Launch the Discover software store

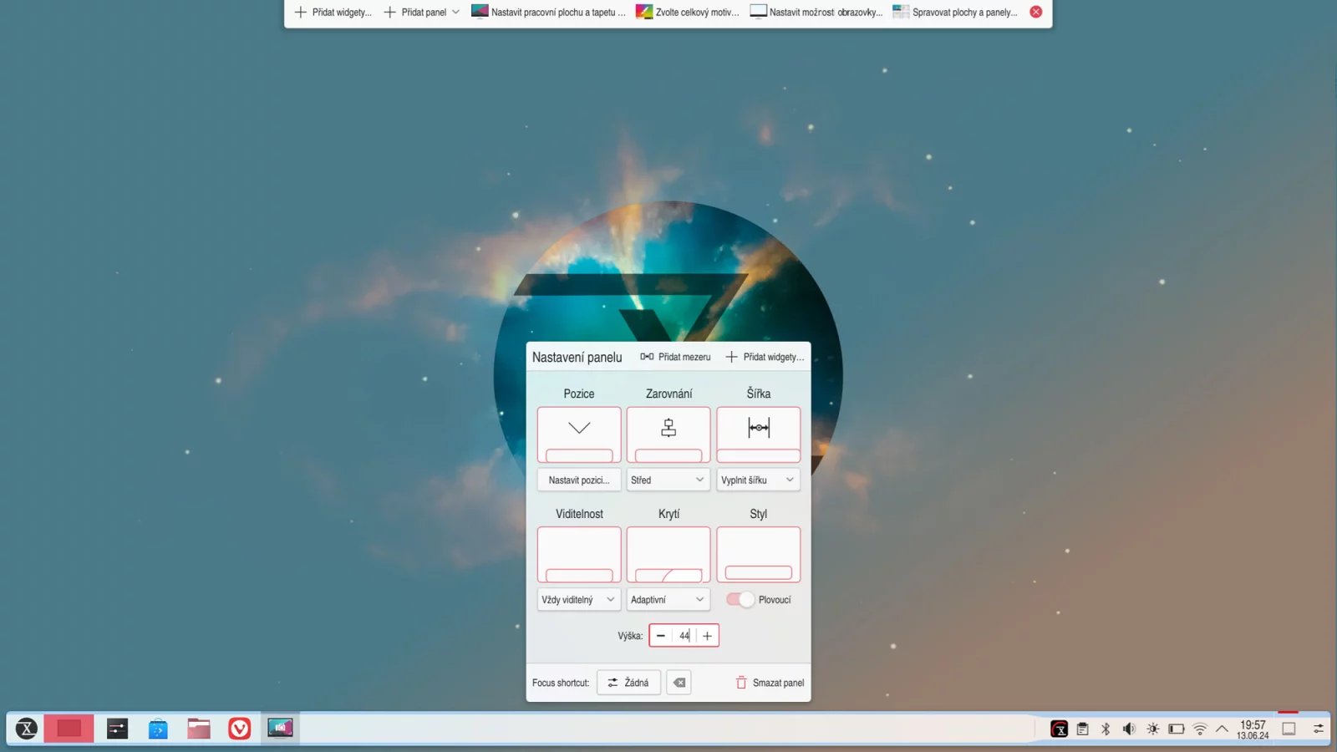coord(158,729)
